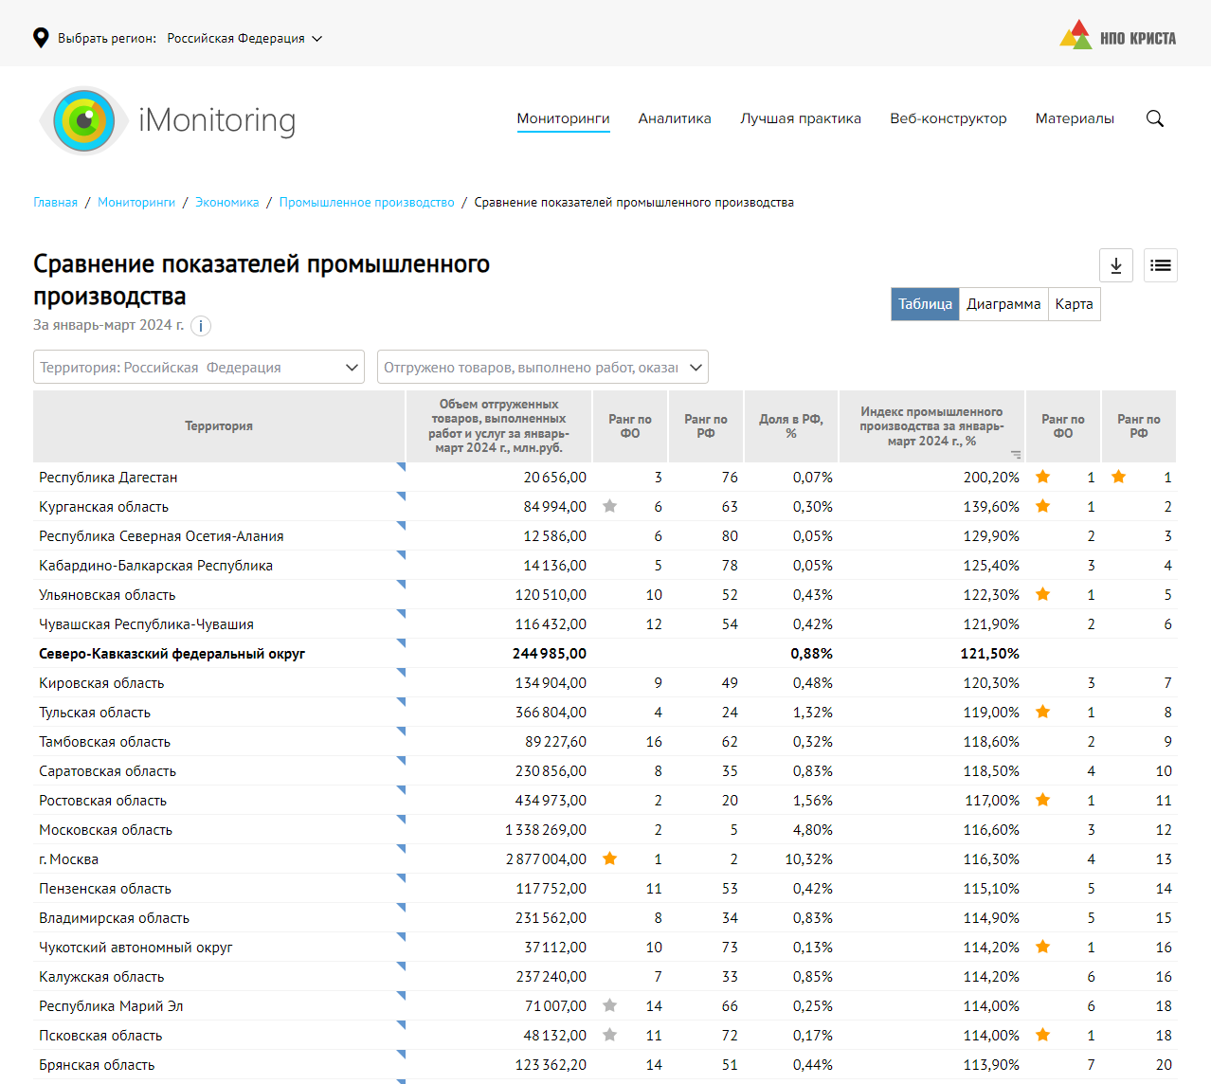This screenshot has width=1211, height=1084.
Task: Open the НПО Криста logo
Action: [x=1117, y=36]
